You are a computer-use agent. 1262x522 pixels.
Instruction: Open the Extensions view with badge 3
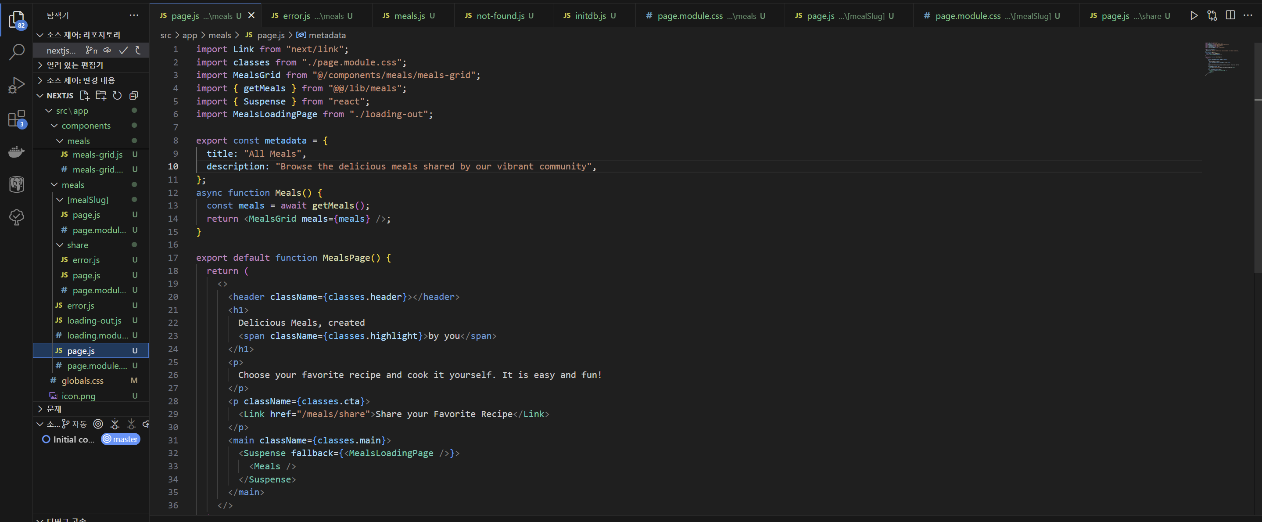pos(17,118)
